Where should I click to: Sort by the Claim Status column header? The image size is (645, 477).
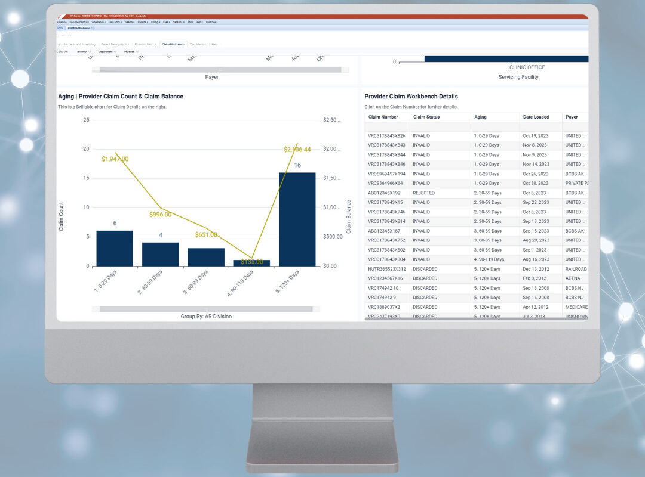click(x=426, y=117)
